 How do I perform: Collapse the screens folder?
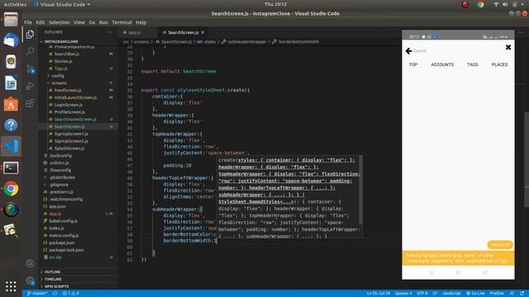[59, 83]
